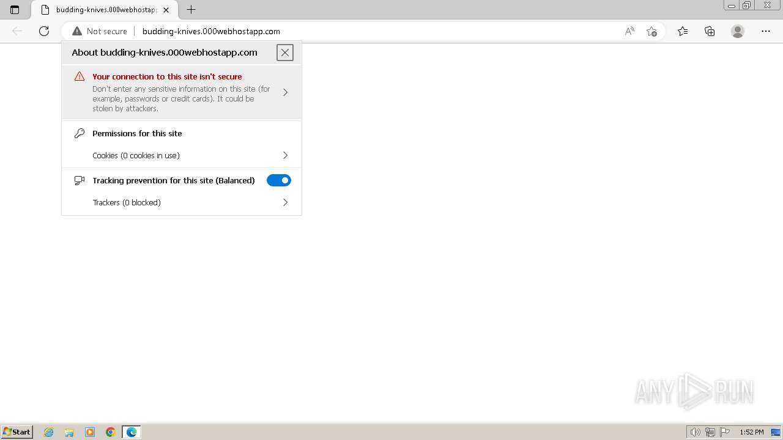The image size is (783, 440).
Task: Click the address bar URL field
Action: click(211, 31)
